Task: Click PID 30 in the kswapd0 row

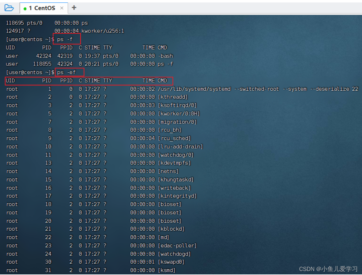Action: pos(48,262)
